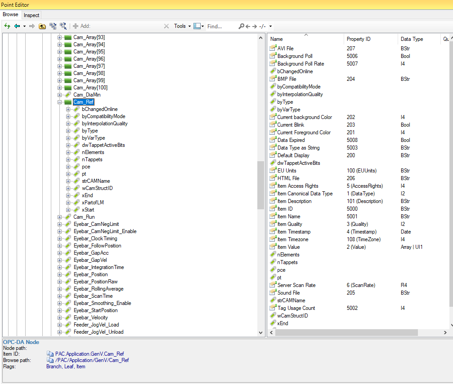Click the expand tree nodes icon
This screenshot has height=384, width=453.
click(x=53, y=26)
